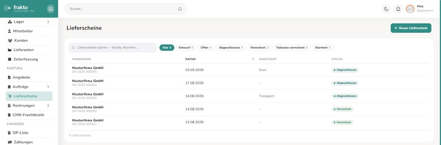Filter by Storniert status
This screenshot has height=145, width=441.
(x=323, y=48)
